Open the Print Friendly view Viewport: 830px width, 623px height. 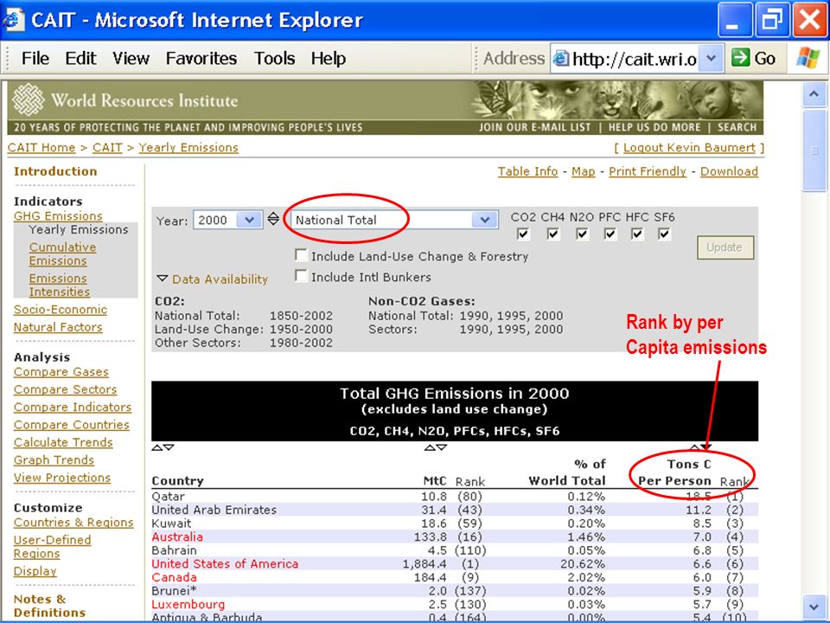pyautogui.click(x=648, y=171)
